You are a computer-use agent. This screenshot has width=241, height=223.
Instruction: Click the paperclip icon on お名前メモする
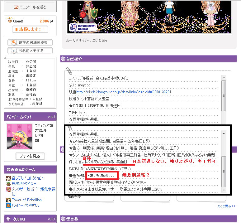click(14, 51)
